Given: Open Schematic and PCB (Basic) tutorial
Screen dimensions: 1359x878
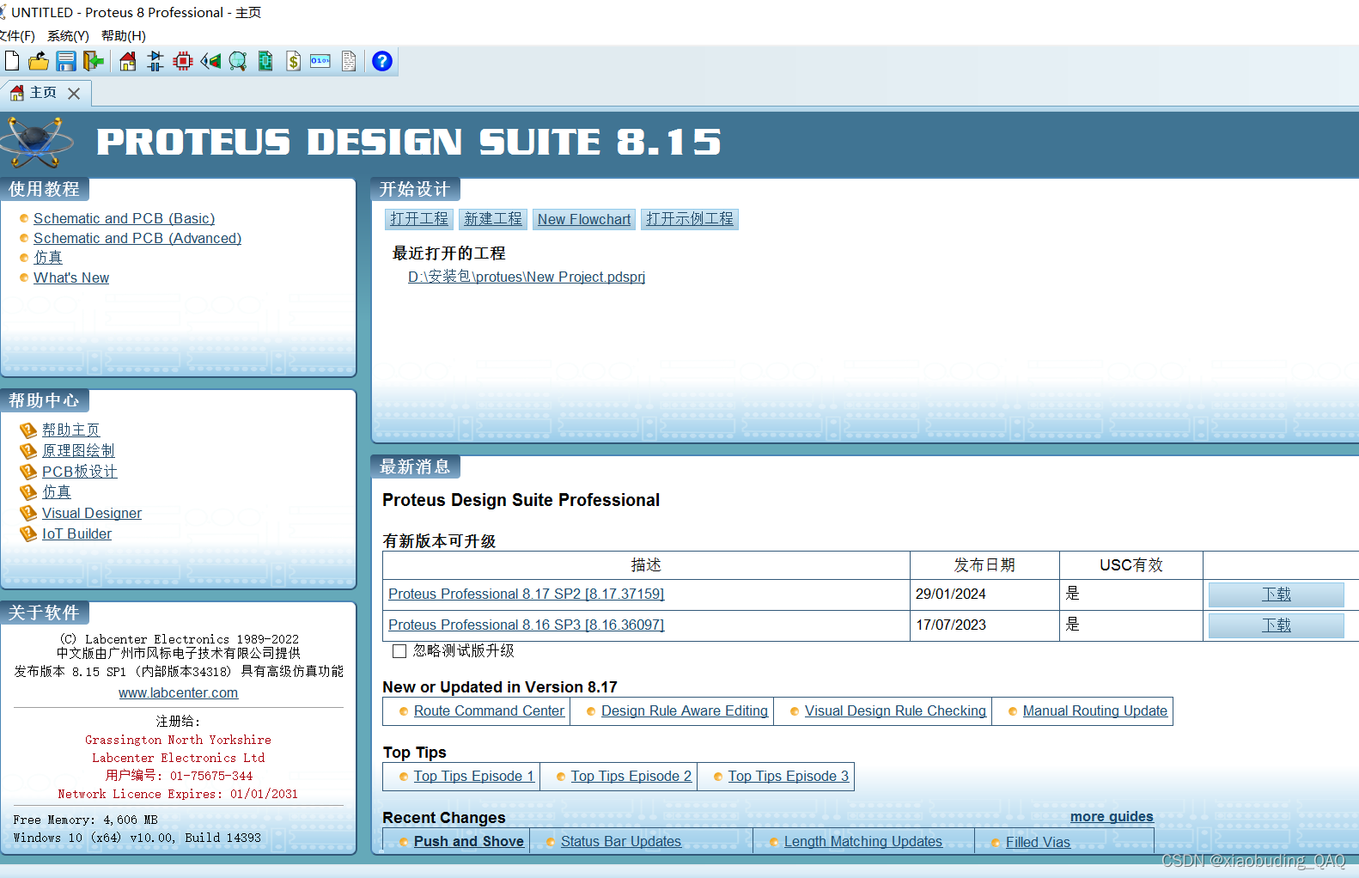Looking at the screenshot, I should click(x=125, y=218).
